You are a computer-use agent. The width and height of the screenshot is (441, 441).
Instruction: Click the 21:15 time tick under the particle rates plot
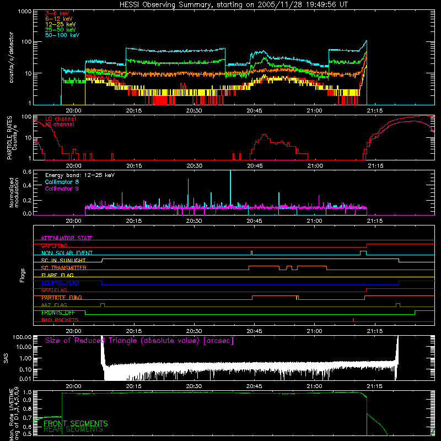pos(375,166)
